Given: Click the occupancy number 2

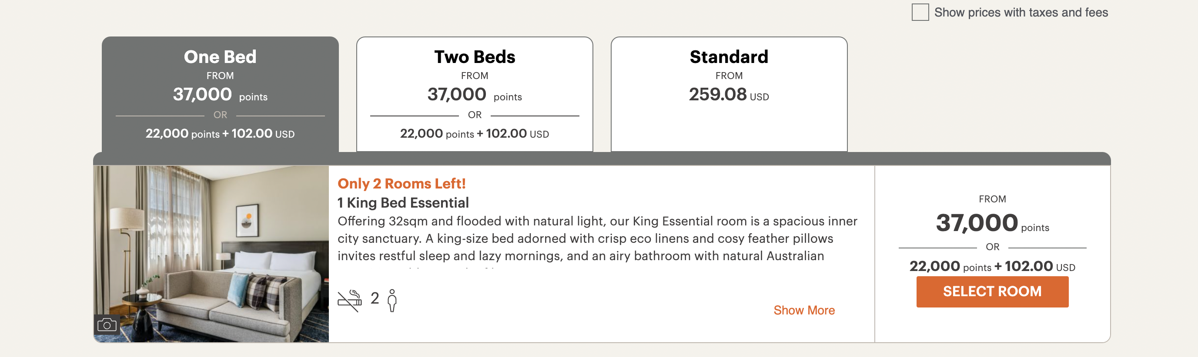Looking at the screenshot, I should (375, 298).
